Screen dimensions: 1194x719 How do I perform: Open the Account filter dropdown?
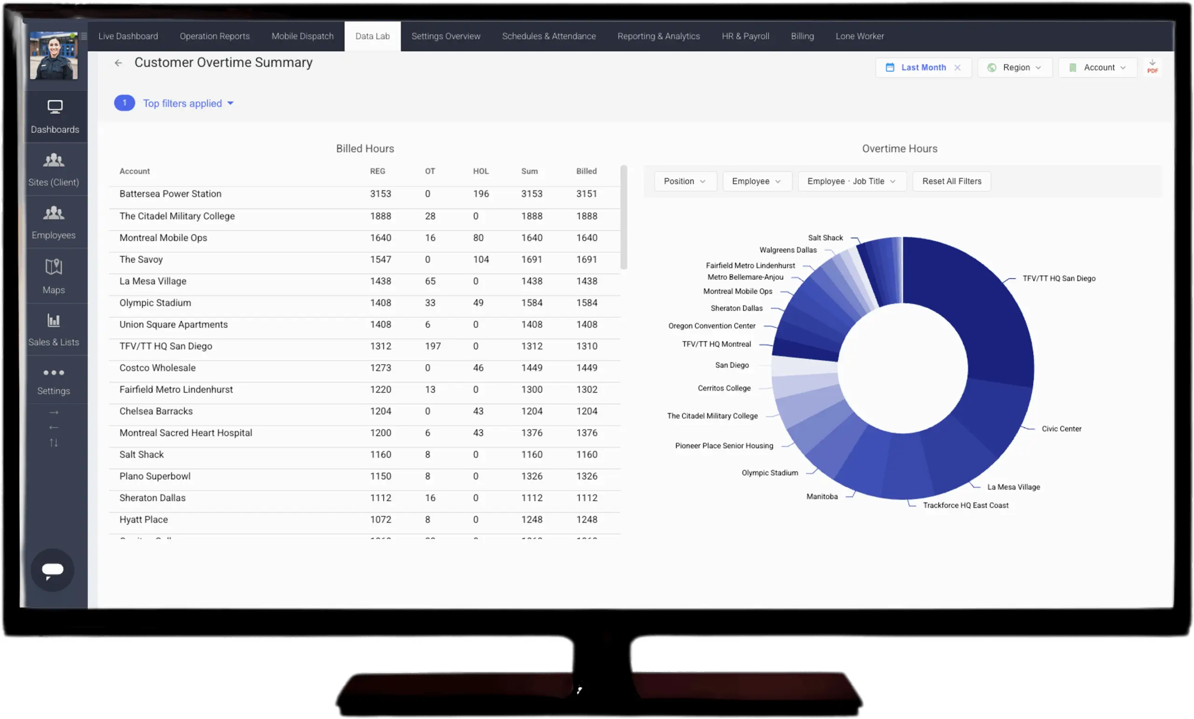(x=1097, y=68)
